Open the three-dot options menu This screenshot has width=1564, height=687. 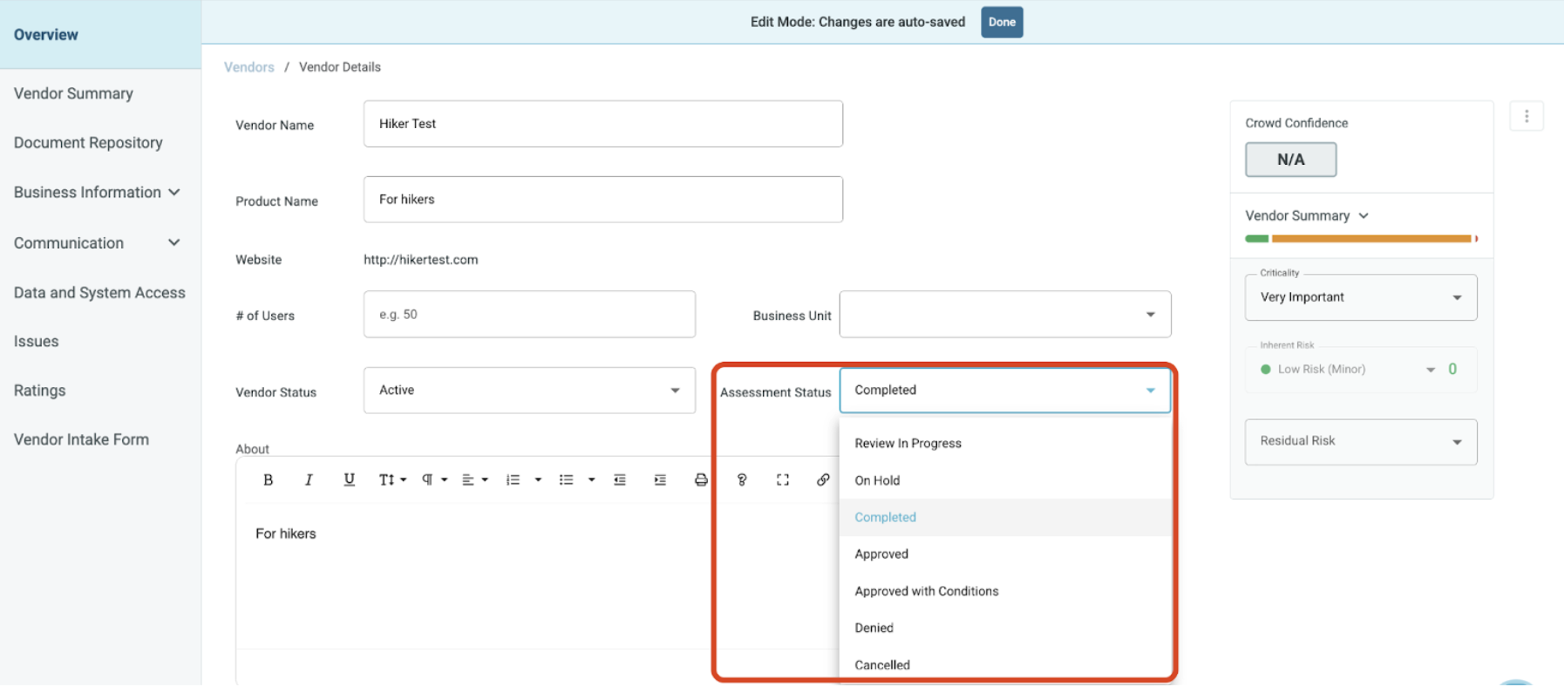(1527, 116)
